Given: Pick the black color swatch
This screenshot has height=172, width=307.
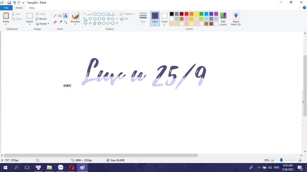Looking at the screenshot, I should coord(172,14).
